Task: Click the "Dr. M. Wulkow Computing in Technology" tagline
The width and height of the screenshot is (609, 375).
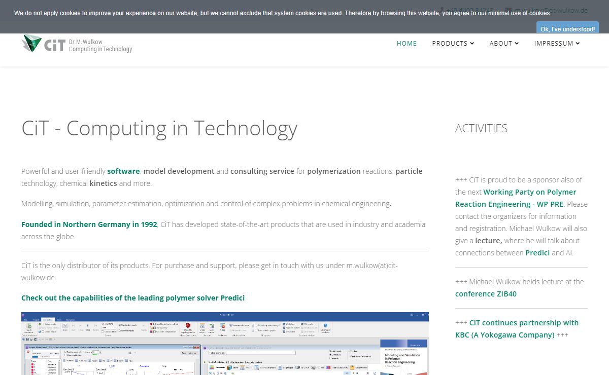Action: coord(100,46)
